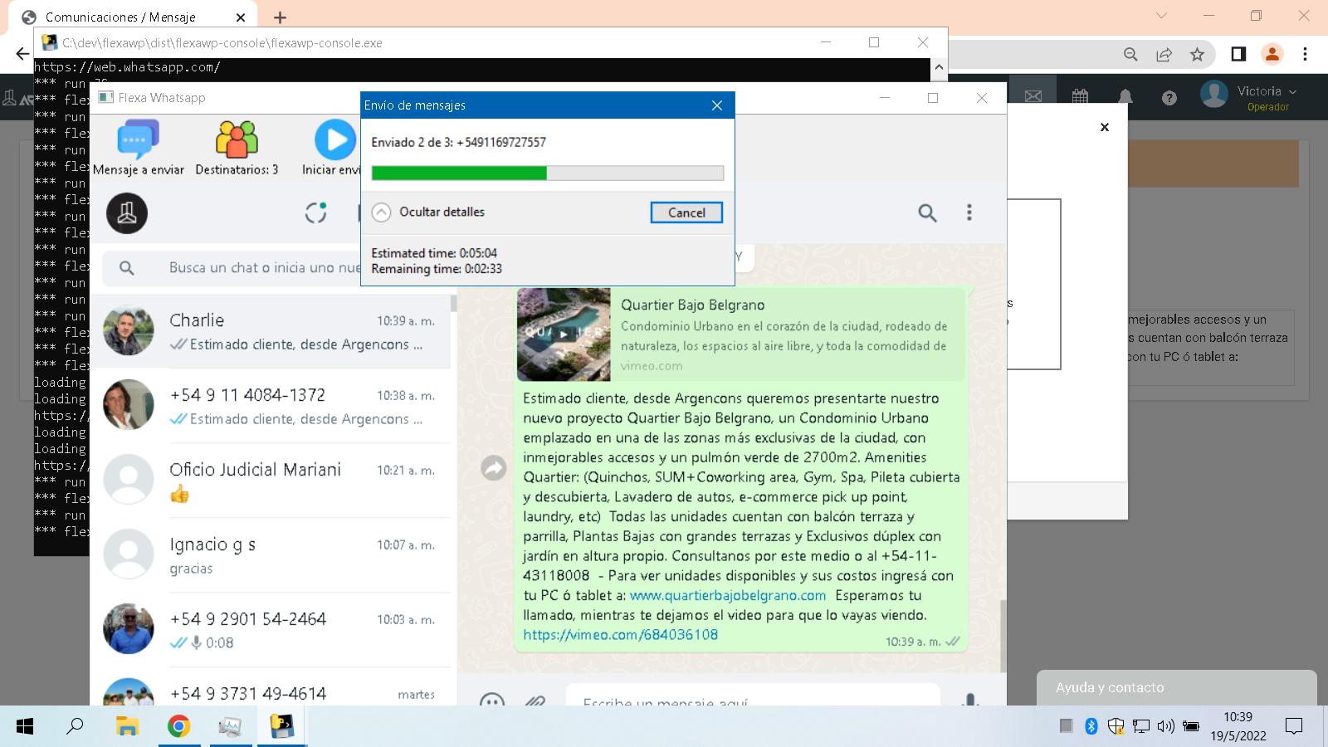Viewport: 1328px width, 747px height.
Task: Open the mail envelope icon in web app
Action: point(1033,97)
